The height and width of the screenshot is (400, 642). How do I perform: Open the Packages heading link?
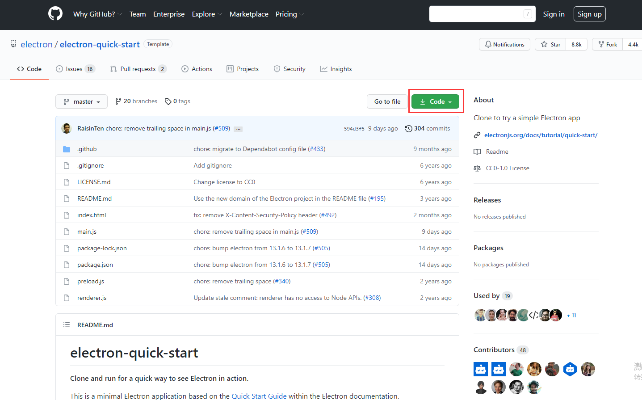488,248
